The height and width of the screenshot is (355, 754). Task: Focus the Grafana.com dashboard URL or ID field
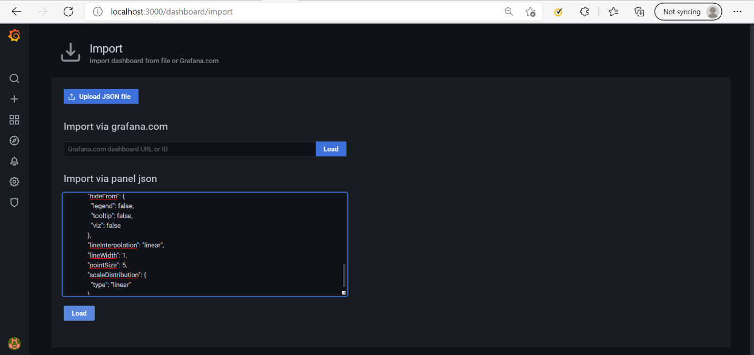coord(190,149)
